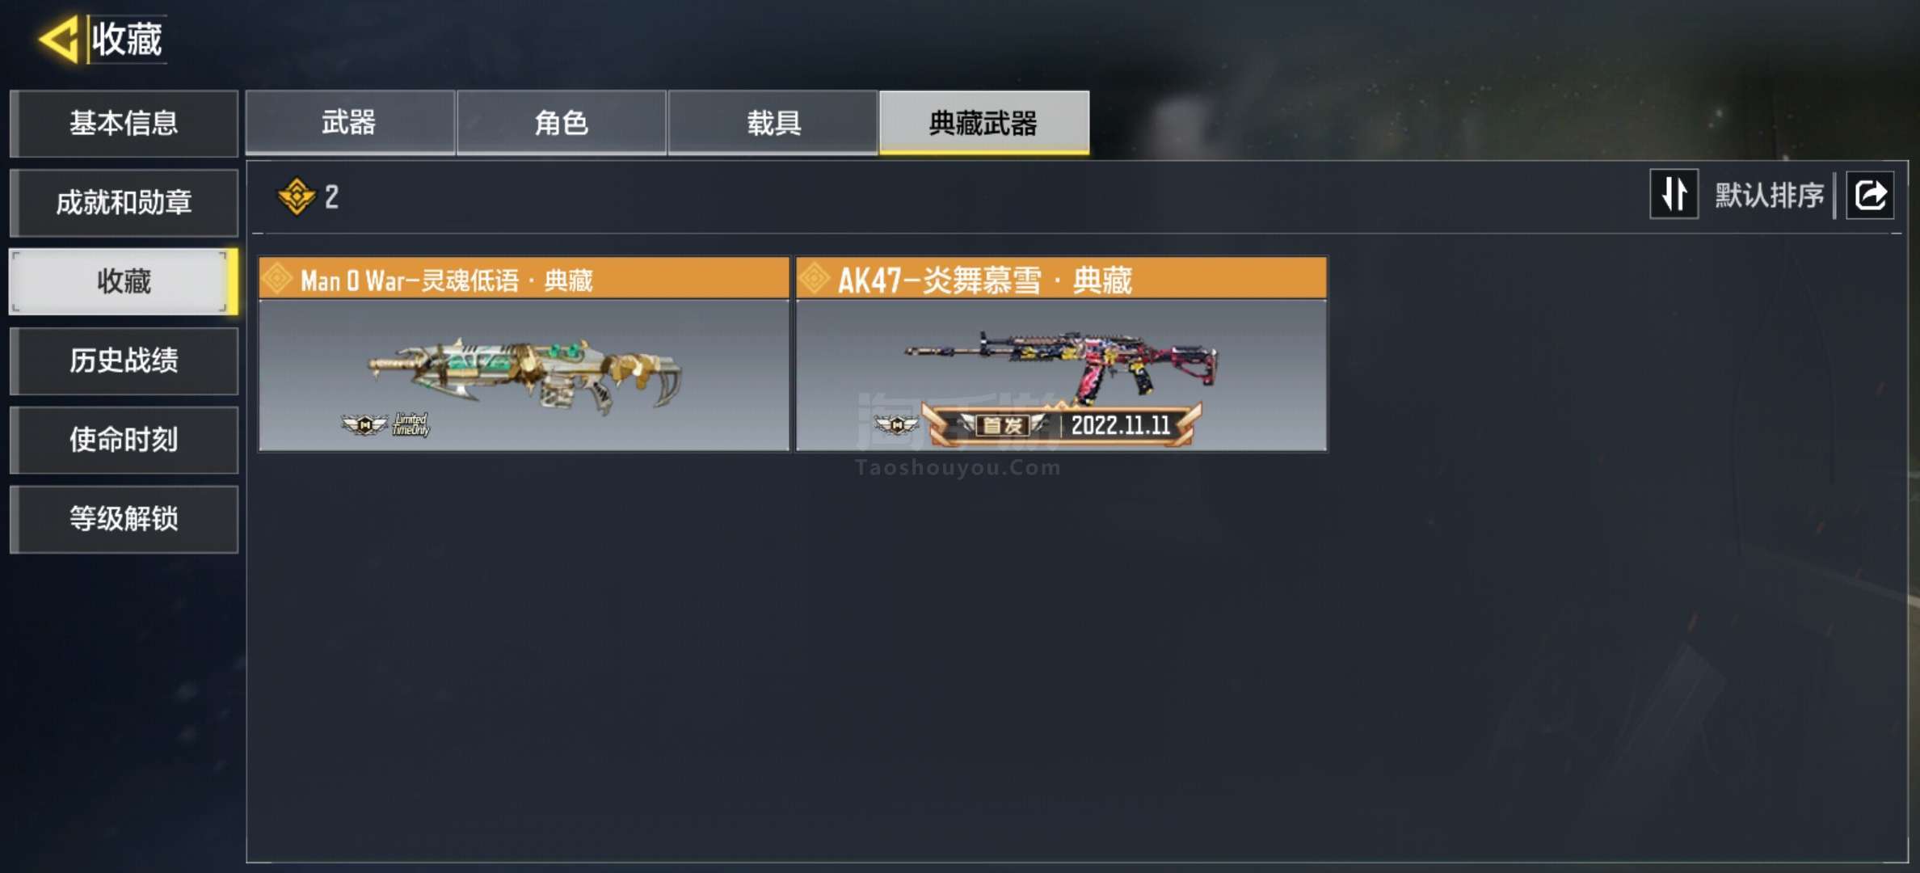Screen dimensions: 1920x873
Task: Click the diamond icon beside Man O War title
Action: 277,279
